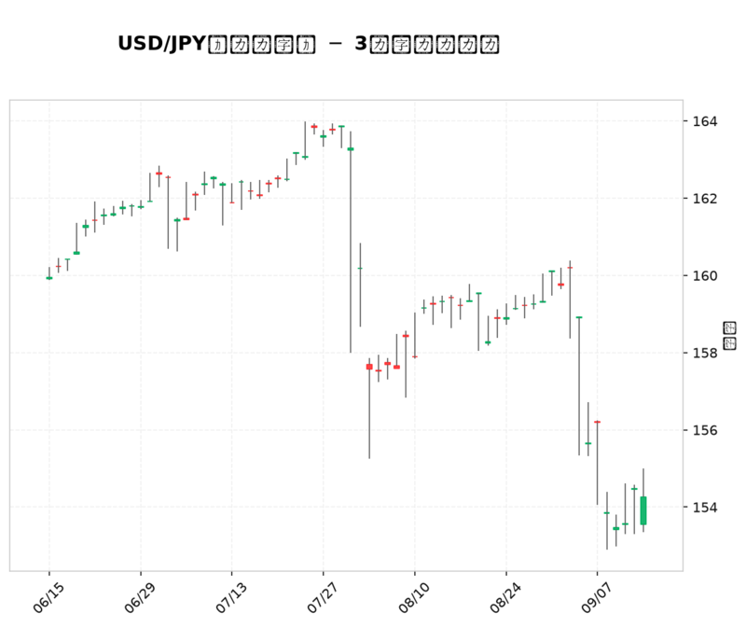Click the first green candle near 160
746x627 pixels.
click(x=49, y=278)
